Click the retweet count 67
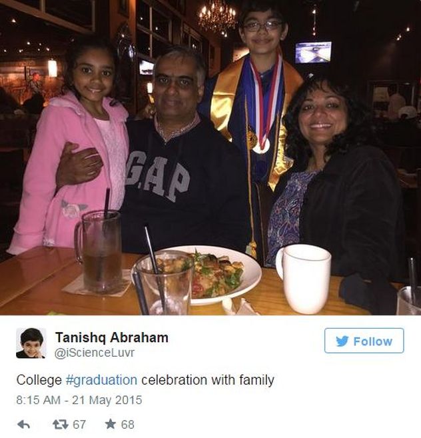Image resolution: width=421 pixels, height=438 pixels. tap(79, 425)
